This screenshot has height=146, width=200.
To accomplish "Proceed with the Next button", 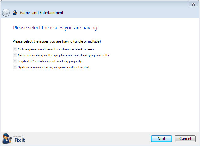I will tap(161, 138).
